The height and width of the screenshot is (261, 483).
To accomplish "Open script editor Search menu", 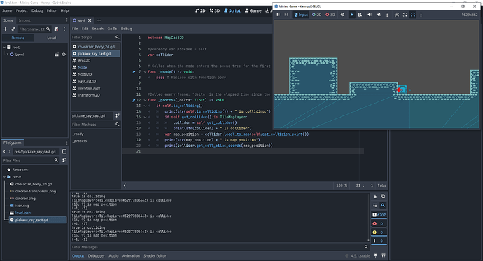I will (97, 29).
